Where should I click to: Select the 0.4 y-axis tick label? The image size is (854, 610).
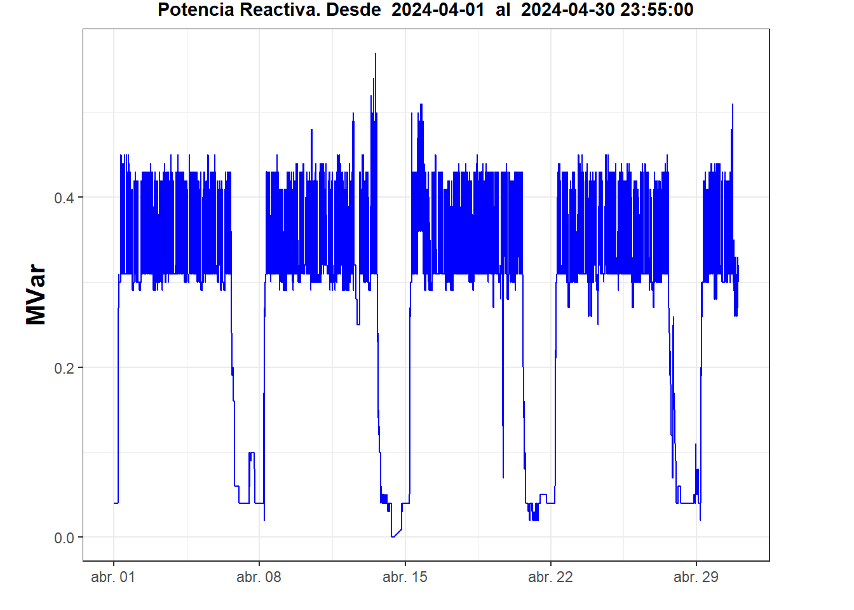coord(64,198)
